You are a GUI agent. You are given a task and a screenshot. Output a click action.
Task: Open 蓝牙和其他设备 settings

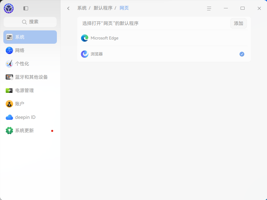pos(30,77)
